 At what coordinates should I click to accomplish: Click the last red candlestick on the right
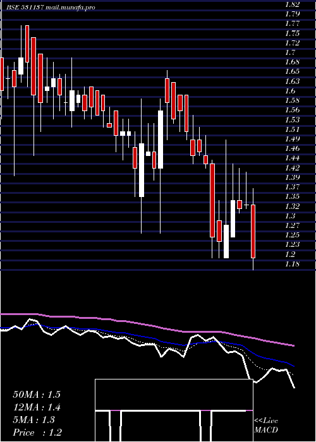tap(253, 231)
